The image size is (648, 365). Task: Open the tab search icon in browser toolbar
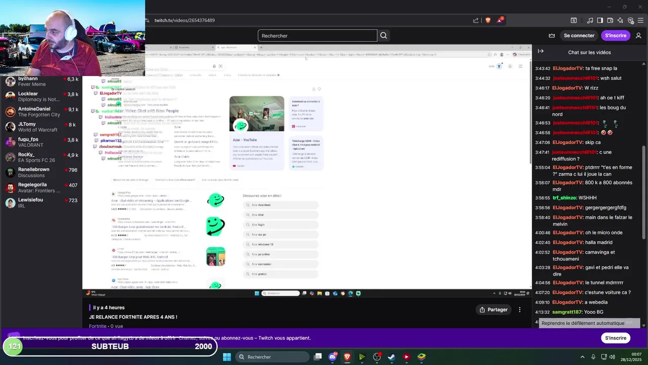(x=574, y=20)
